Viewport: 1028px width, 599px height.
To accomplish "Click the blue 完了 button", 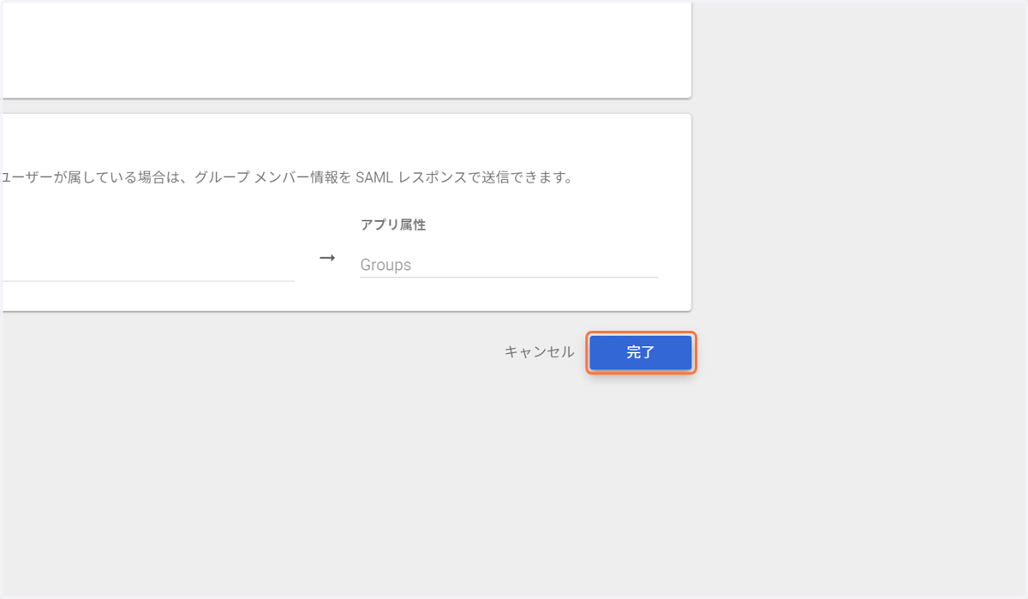I will (x=641, y=352).
